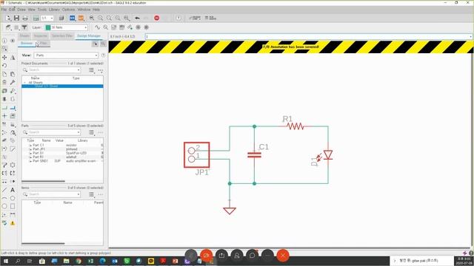
Task: Switch to the Inspector tab
Action: (41, 36)
